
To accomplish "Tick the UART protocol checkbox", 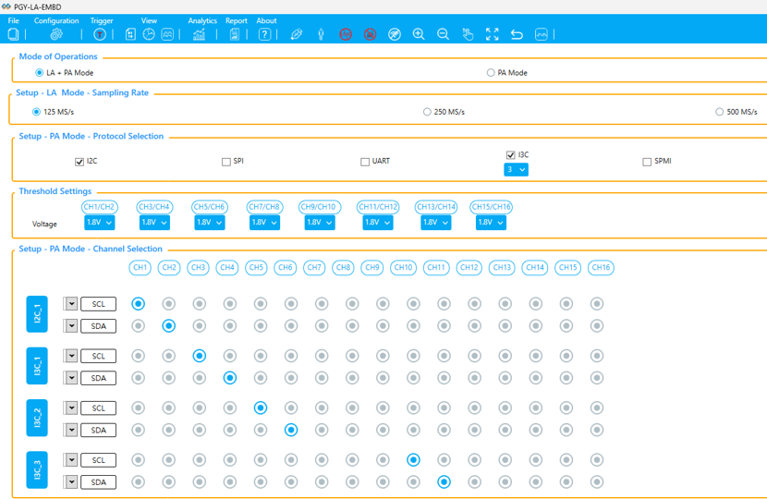I will (365, 162).
